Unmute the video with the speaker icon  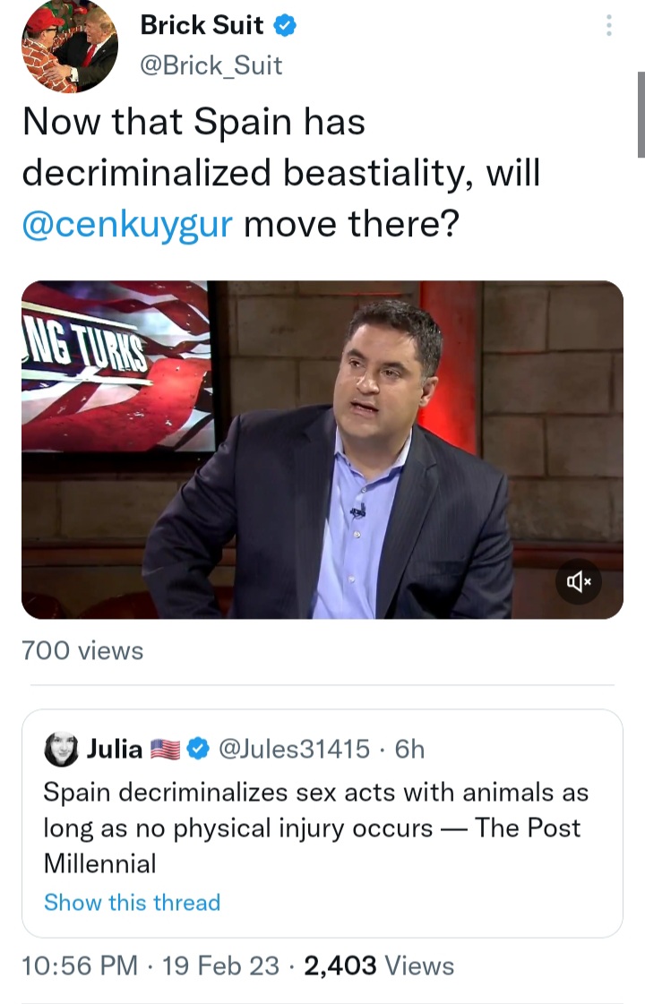point(579,583)
